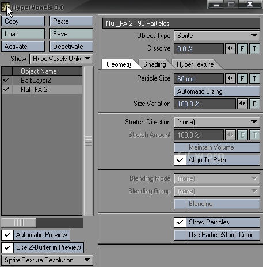Disable Automatic Preview checkbox
263x267 pixels.
click(x=7, y=235)
